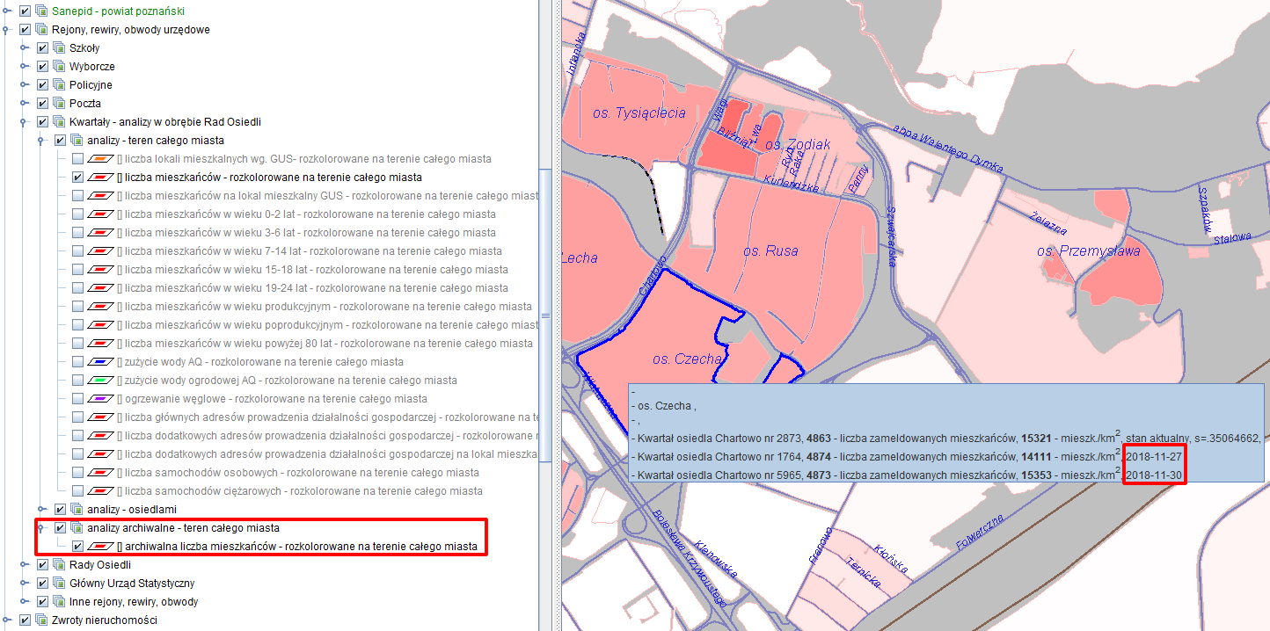Select the Główny Urząd Statystyczny tree item
Screen dimensions: 1270x631
tap(131, 584)
